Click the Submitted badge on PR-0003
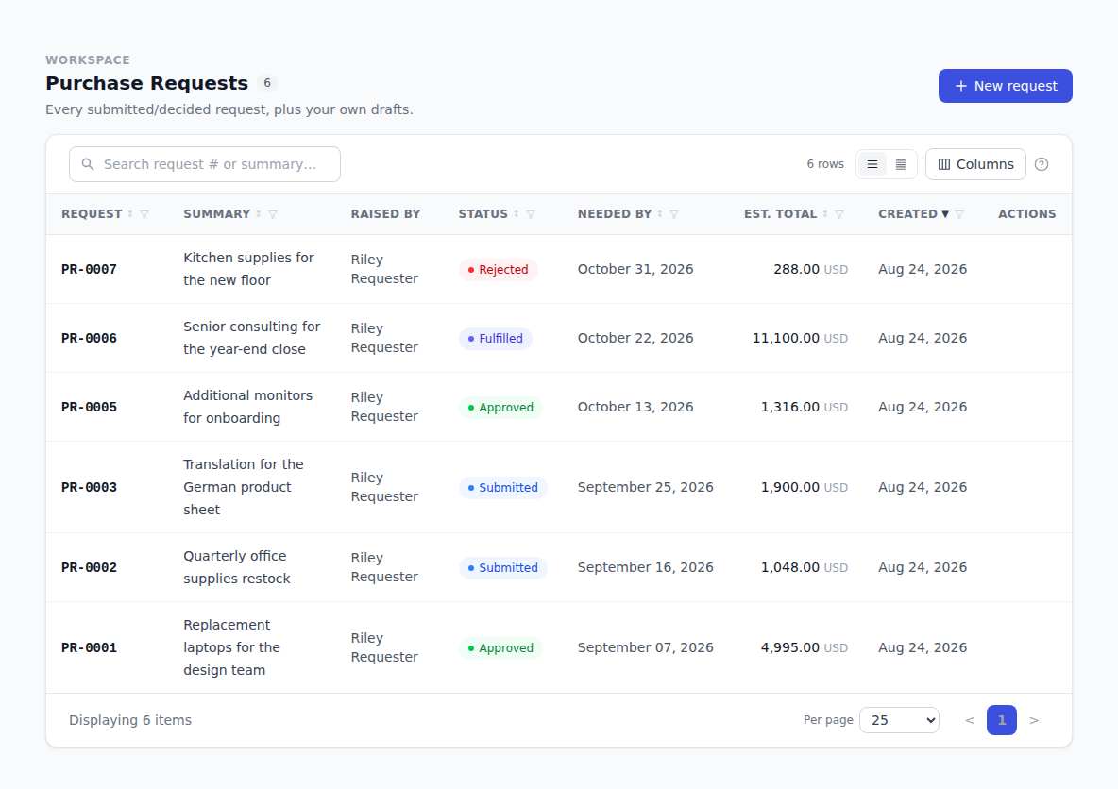The height and width of the screenshot is (789, 1118). [502, 488]
